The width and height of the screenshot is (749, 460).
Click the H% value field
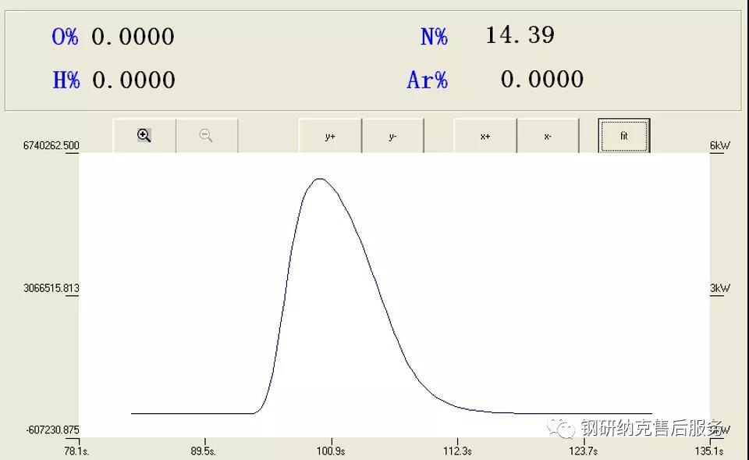[x=133, y=80]
